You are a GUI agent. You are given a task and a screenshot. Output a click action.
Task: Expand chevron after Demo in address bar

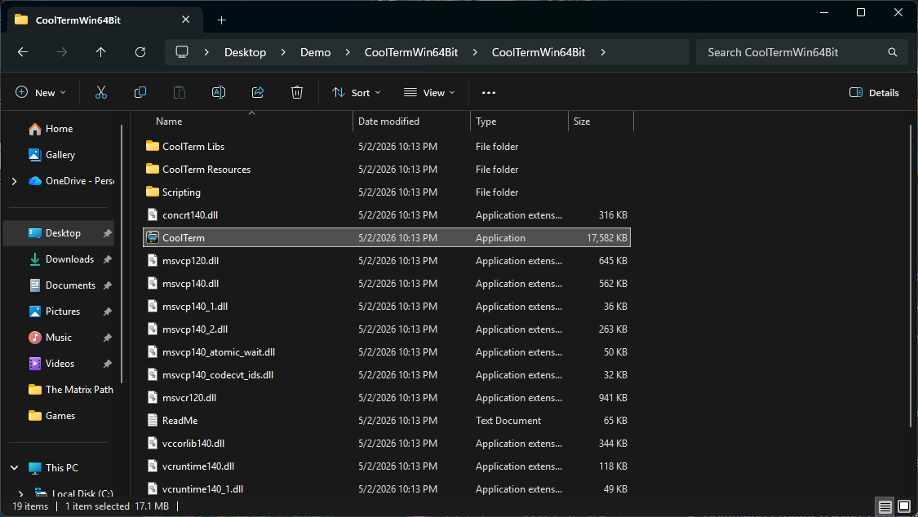(348, 52)
